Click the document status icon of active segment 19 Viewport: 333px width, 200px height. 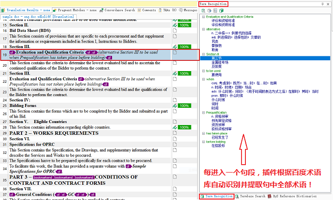175,52
